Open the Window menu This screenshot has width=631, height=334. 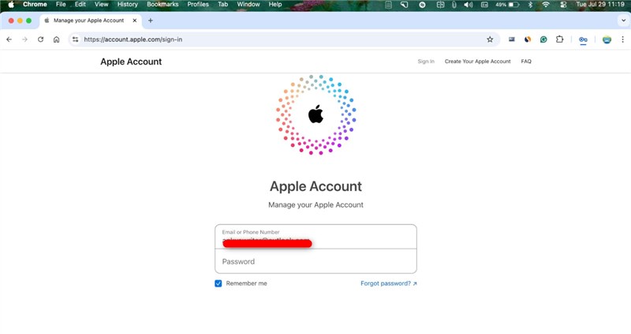point(248,5)
